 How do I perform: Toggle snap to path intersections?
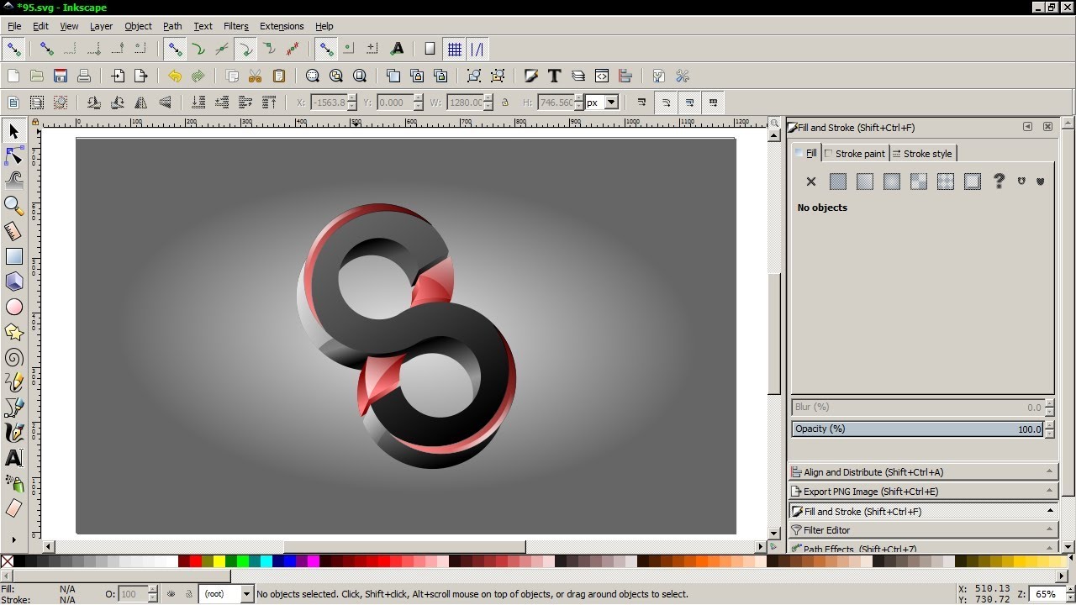pyautogui.click(x=222, y=49)
